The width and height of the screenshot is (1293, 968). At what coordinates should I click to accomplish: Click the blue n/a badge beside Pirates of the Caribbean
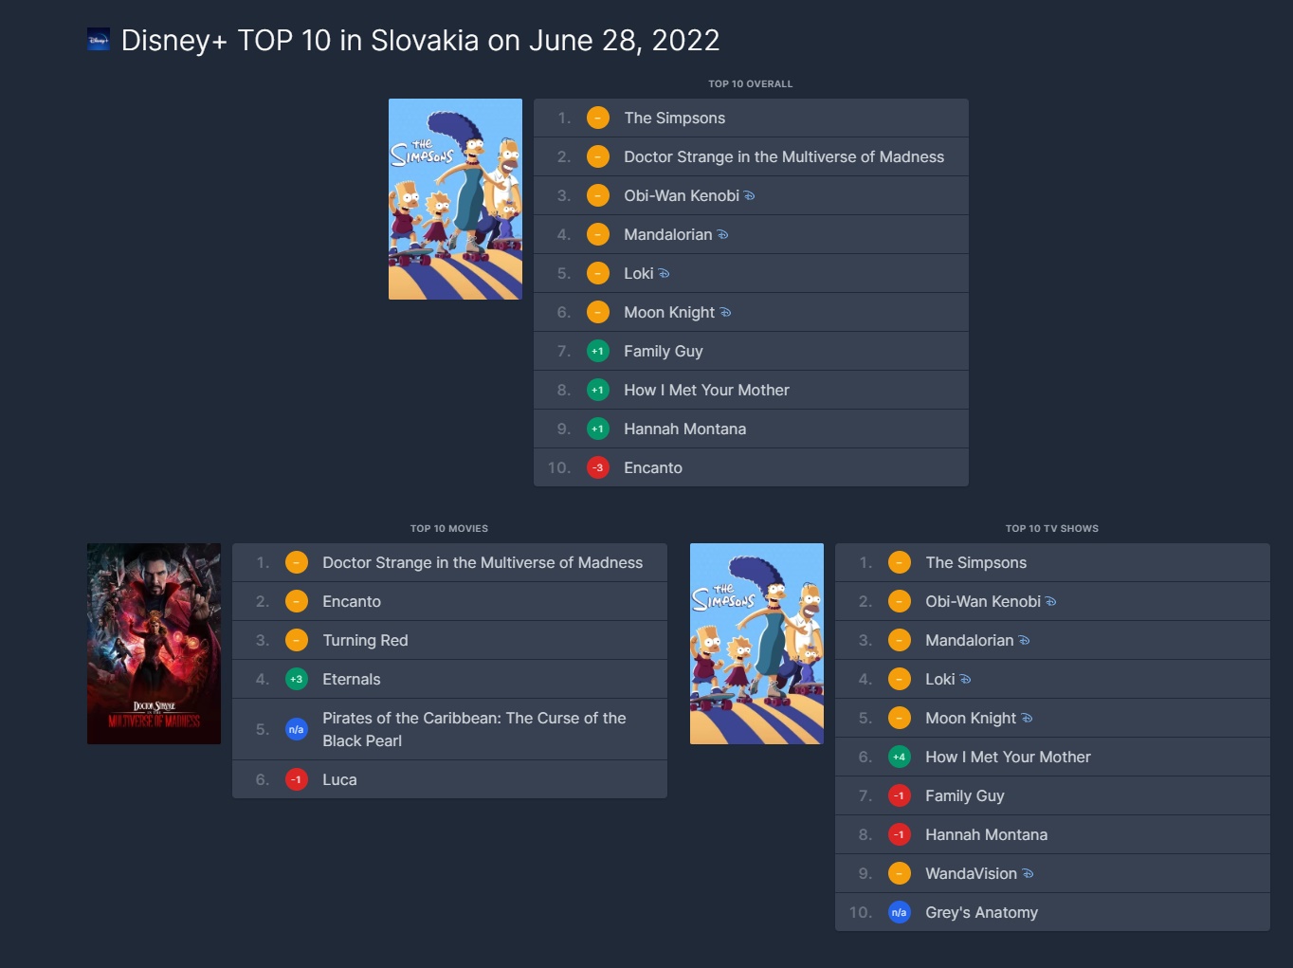(x=297, y=729)
